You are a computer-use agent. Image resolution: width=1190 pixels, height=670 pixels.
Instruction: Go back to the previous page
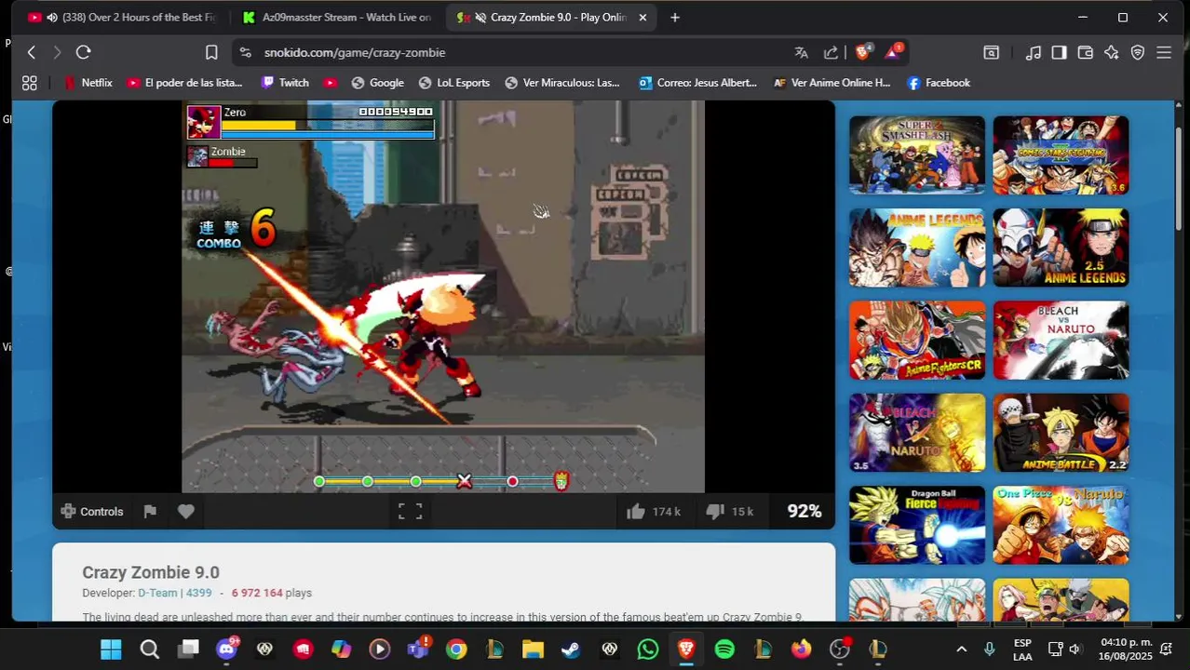pos(32,52)
